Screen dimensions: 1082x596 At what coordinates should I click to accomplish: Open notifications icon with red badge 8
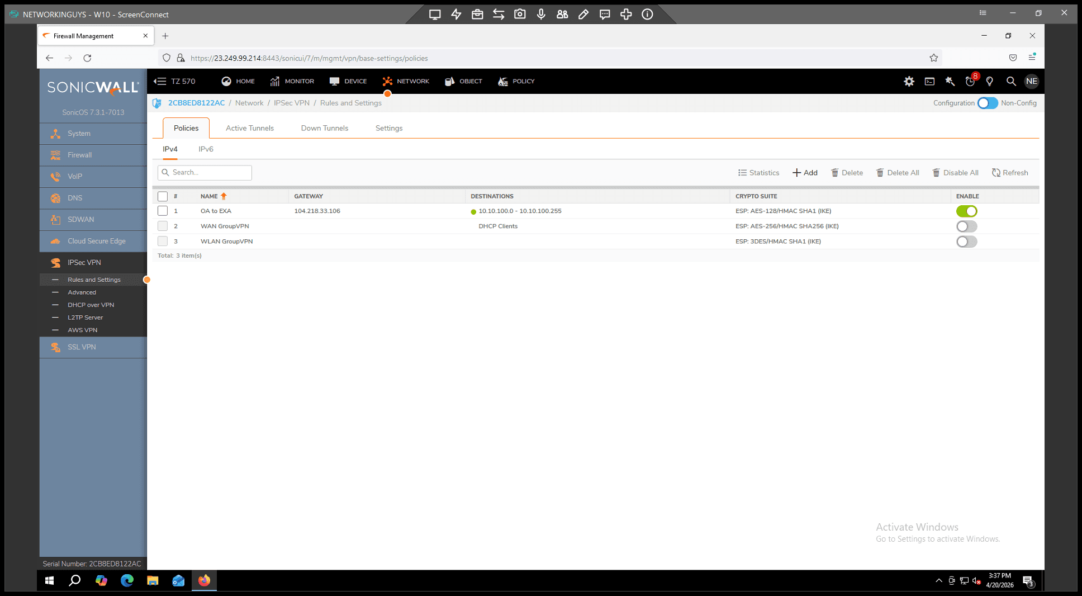pyautogui.click(x=971, y=81)
